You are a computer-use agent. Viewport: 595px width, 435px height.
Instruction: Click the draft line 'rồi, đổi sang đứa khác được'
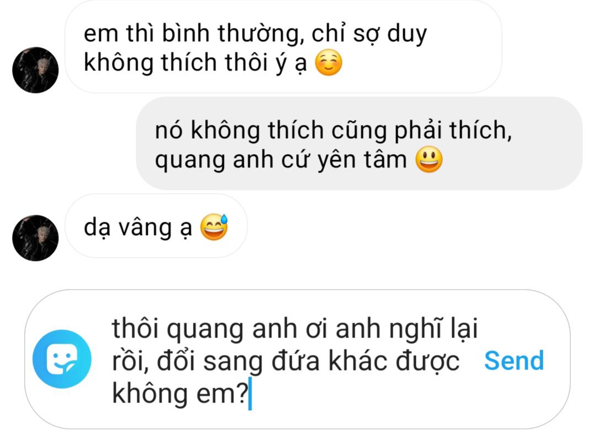(x=286, y=361)
